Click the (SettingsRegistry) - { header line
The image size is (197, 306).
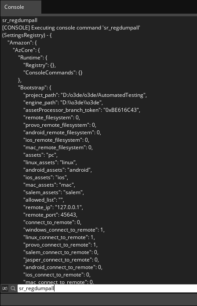[x=27, y=35]
